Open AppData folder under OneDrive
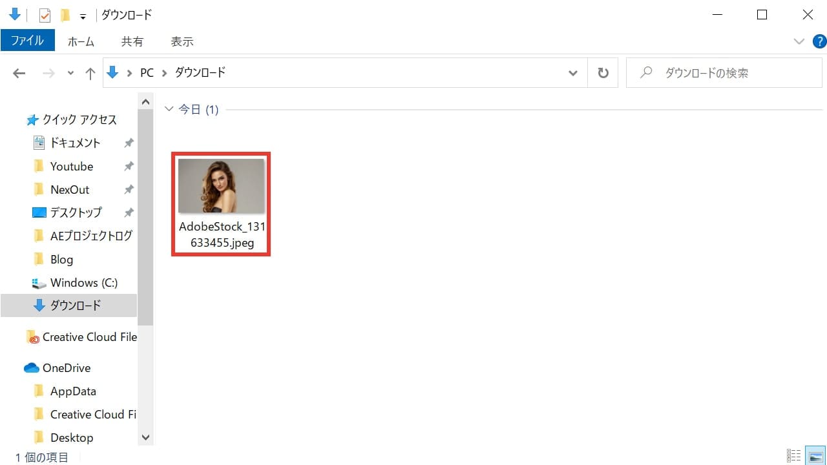827x465 pixels. [x=73, y=391]
